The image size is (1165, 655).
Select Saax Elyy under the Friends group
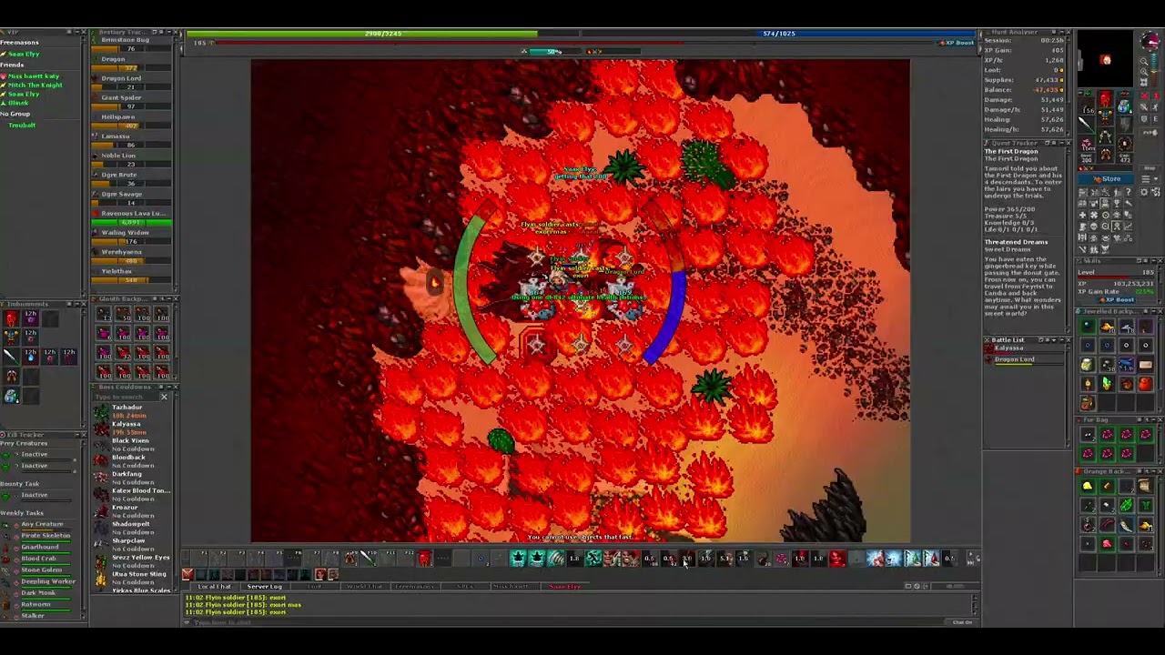click(24, 95)
